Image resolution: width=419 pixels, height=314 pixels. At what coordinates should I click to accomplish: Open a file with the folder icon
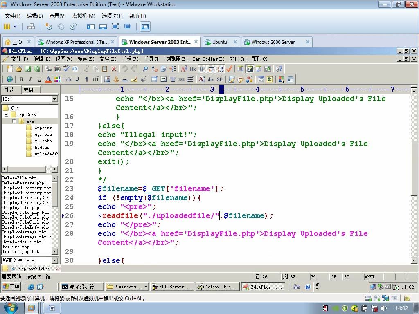click(19, 69)
